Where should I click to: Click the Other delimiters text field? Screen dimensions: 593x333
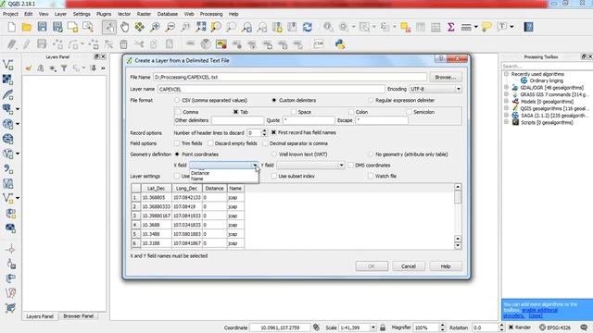pyautogui.click(x=237, y=120)
